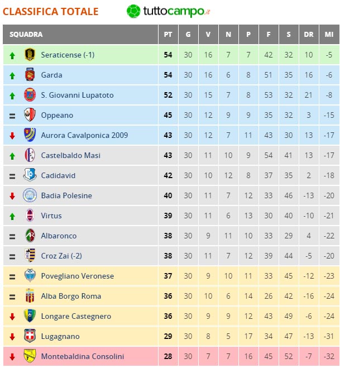340x373 pixels.
Task: Open the Longare Castegnero team link
Action: [x=76, y=316]
